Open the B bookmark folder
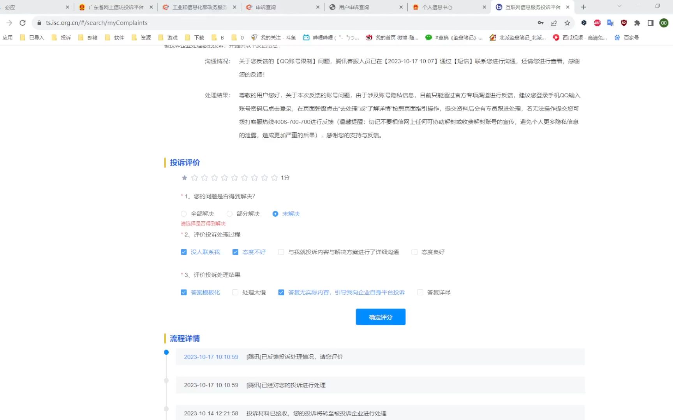This screenshot has width=673, height=420. pos(218,38)
